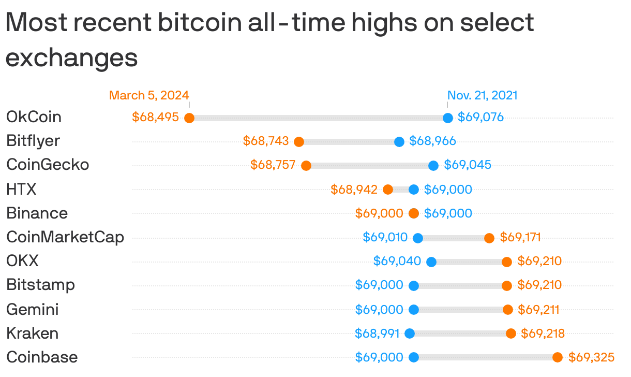Click OkCoin's orange March 2024 data point
The width and height of the screenshot is (631, 377).
pyautogui.click(x=189, y=118)
